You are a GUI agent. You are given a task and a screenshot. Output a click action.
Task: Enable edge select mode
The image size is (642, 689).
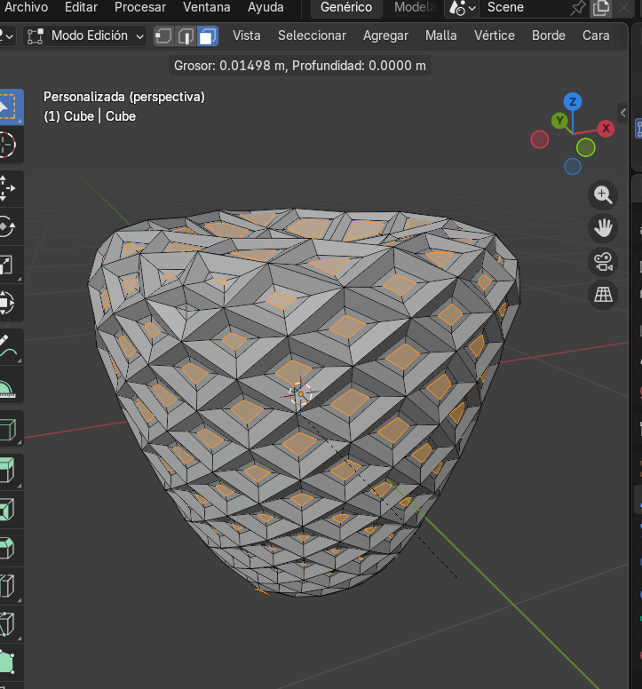(186, 36)
